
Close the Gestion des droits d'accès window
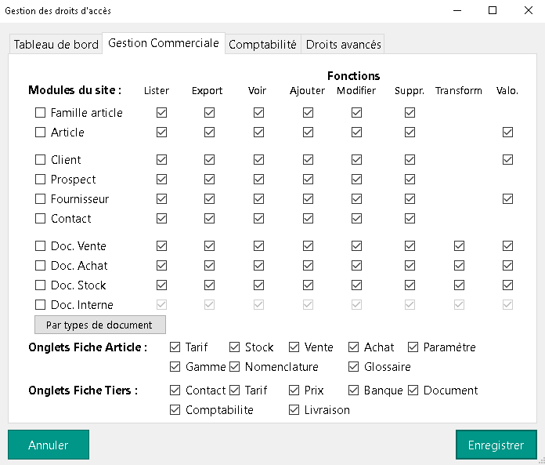click(x=526, y=10)
